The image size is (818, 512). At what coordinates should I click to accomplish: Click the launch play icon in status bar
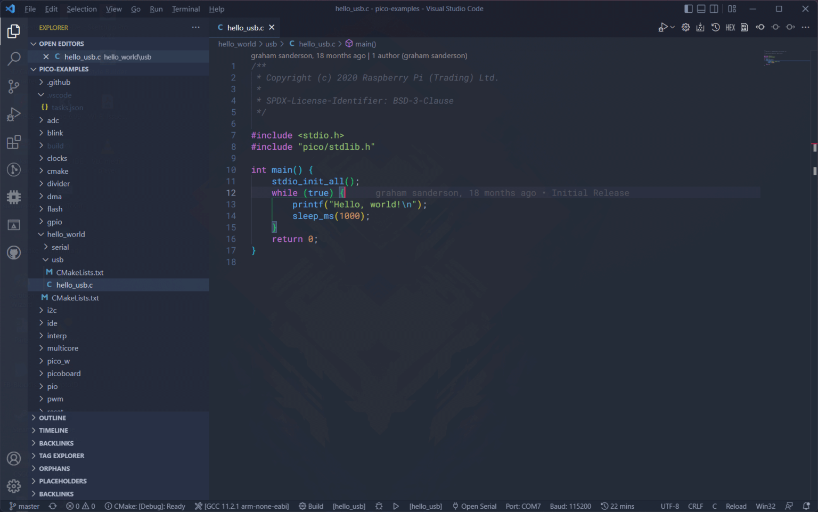(396, 506)
